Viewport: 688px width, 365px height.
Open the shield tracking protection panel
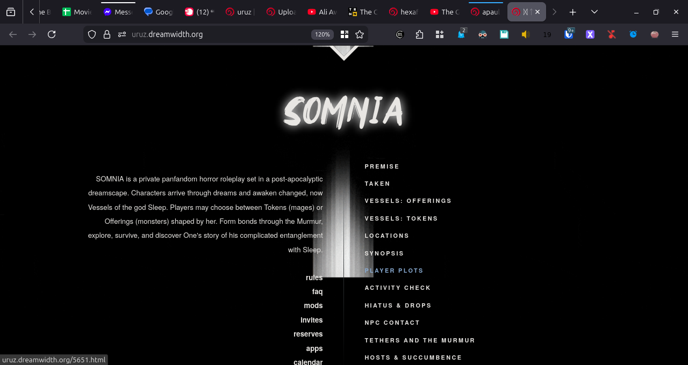click(92, 34)
